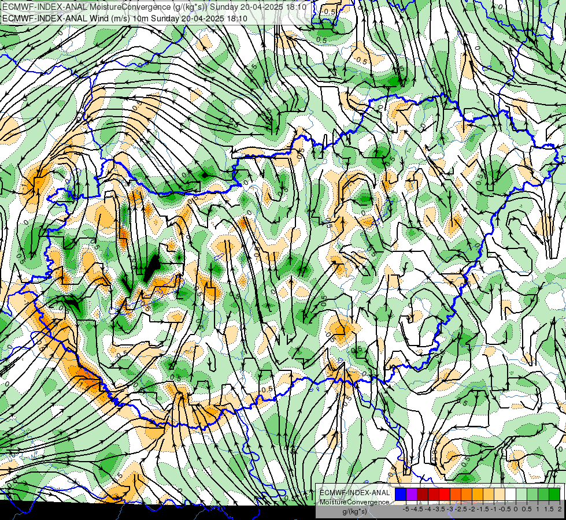566x520 pixels.
Task: Click the -2 tick label in legend
Action: [472, 509]
